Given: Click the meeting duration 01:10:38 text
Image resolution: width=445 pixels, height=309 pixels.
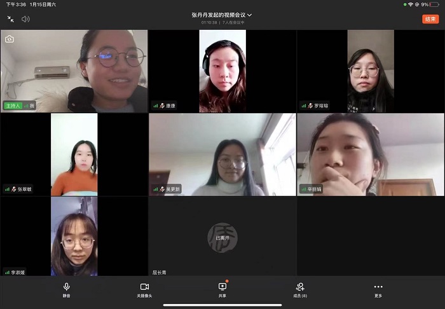Looking at the screenshot, I should [209, 22].
